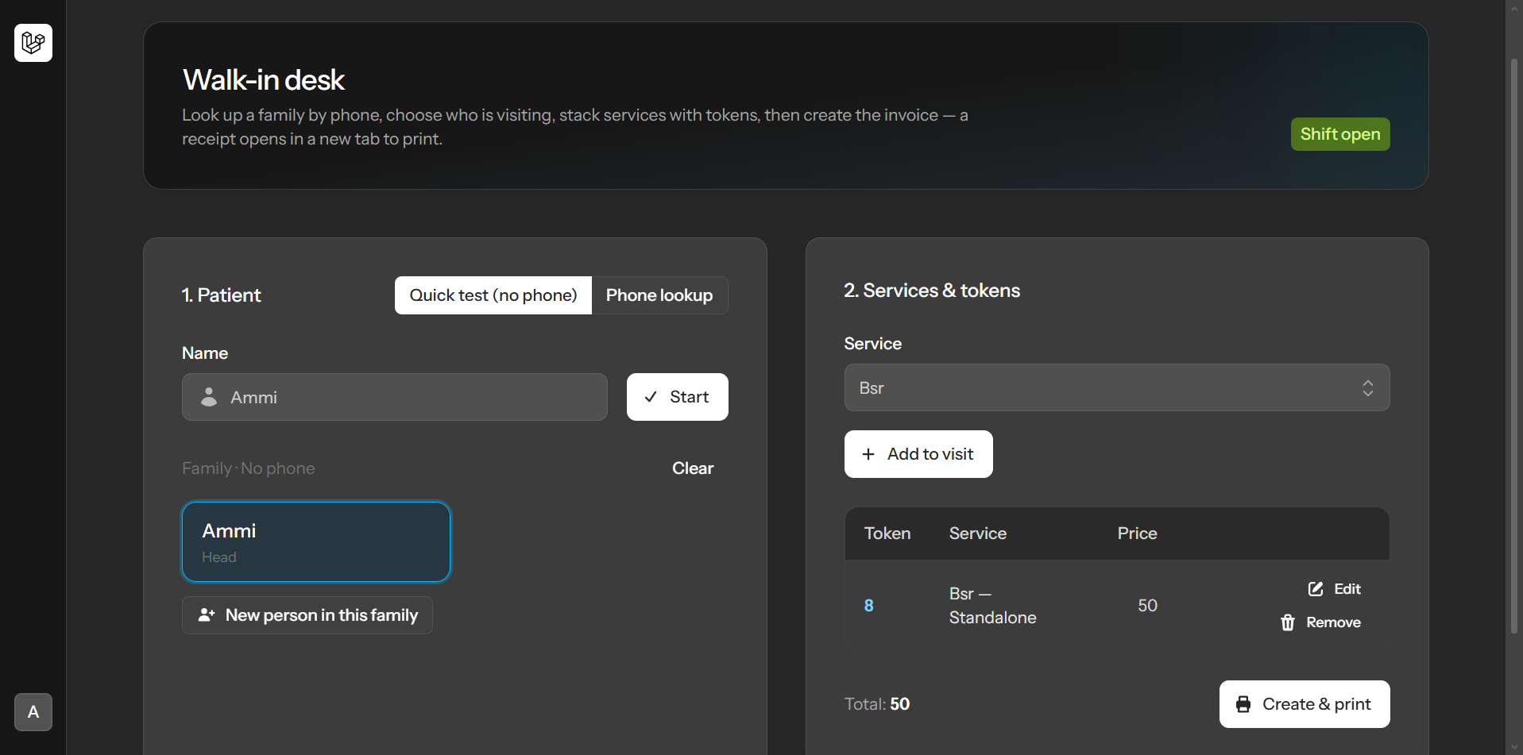Screen dimensions: 1523x755
Task: Click the Start button
Action: pos(677,397)
